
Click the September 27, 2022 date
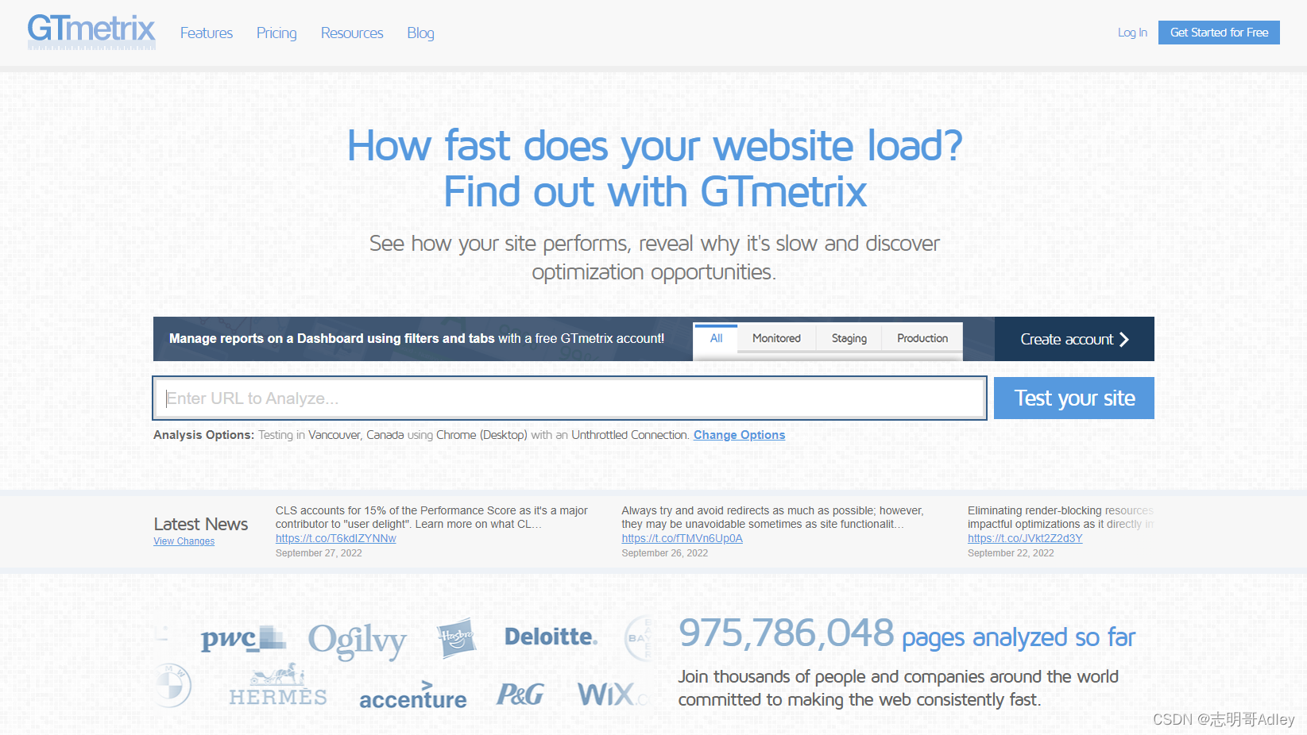(319, 553)
